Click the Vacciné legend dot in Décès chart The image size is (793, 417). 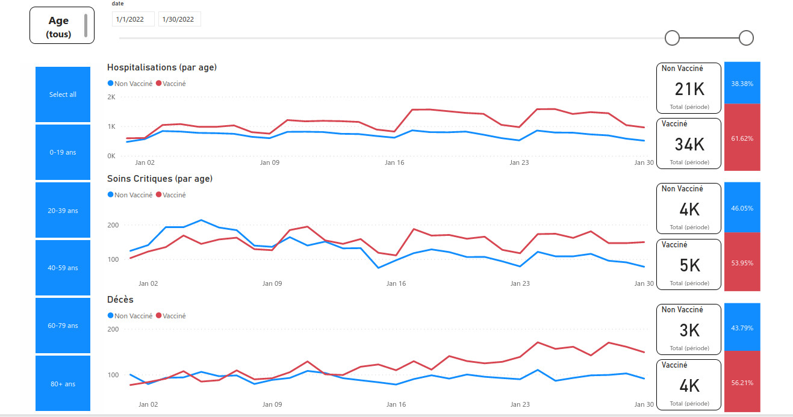159,316
